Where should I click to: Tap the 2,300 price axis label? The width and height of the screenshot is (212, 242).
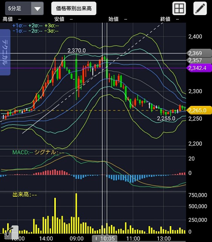pos(195,91)
